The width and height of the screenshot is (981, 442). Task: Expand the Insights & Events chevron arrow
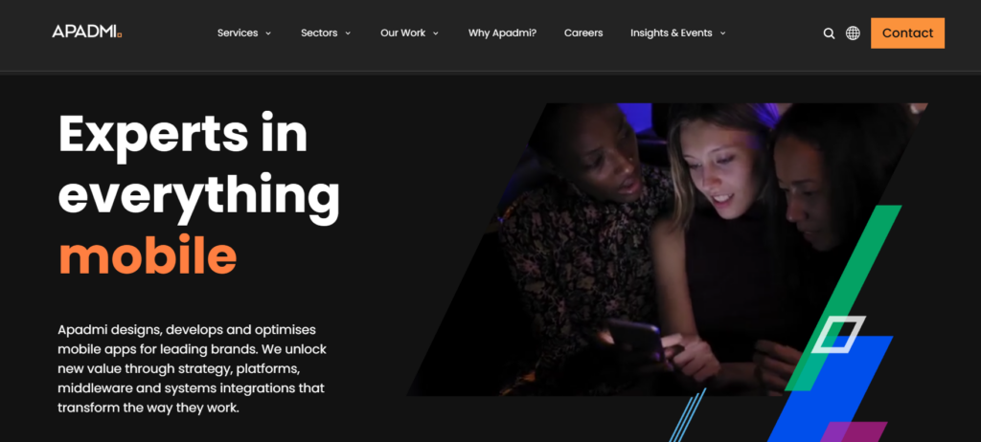click(x=722, y=33)
